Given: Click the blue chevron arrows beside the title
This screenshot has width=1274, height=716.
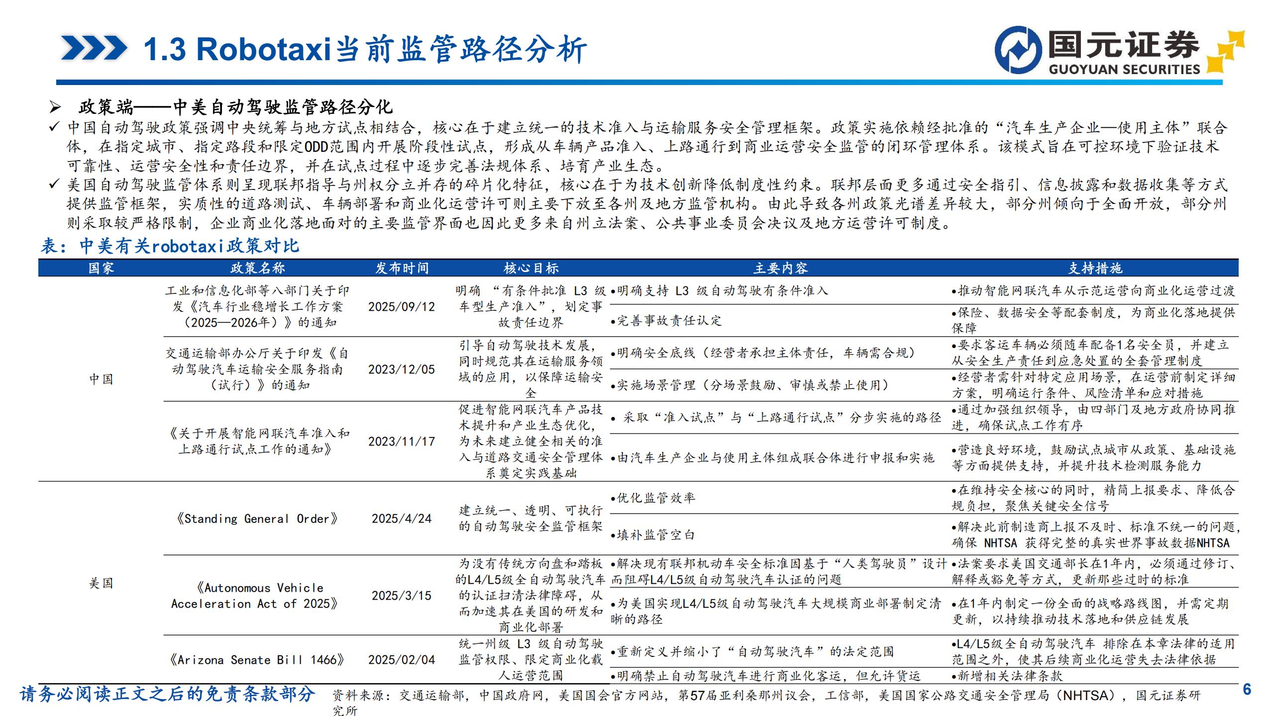Looking at the screenshot, I should [x=94, y=49].
